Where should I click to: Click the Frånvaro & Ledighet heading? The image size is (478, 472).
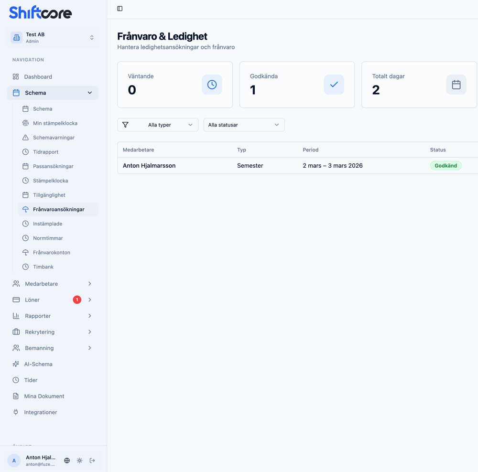click(x=162, y=37)
